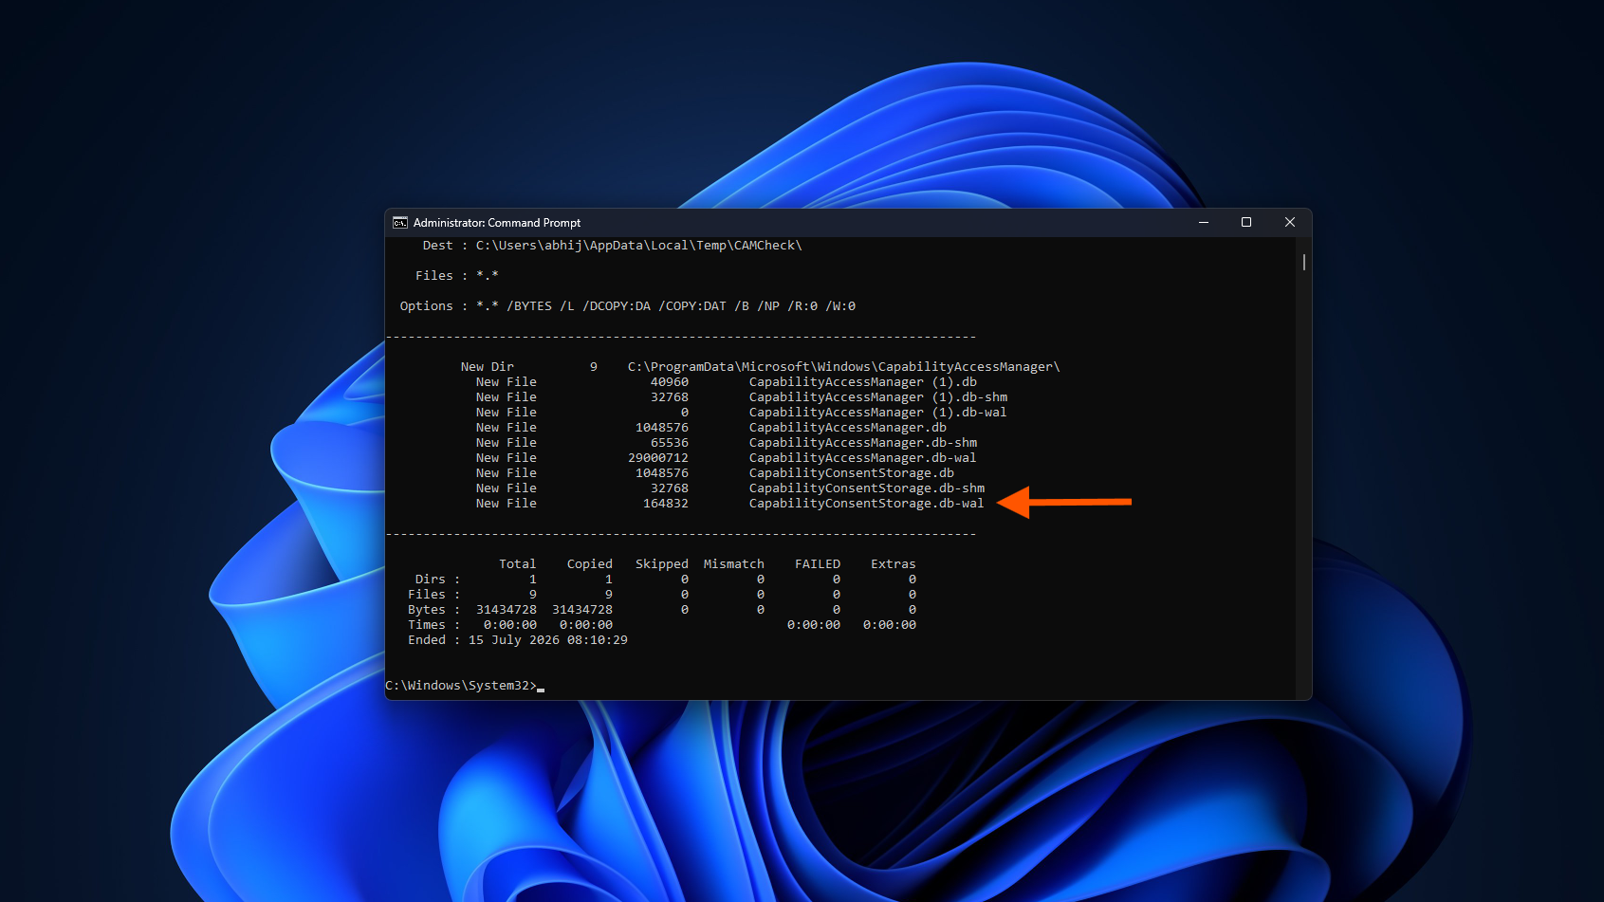This screenshot has height=902, width=1604.
Task: Click the total bytes value 31434728
Action: click(507, 610)
